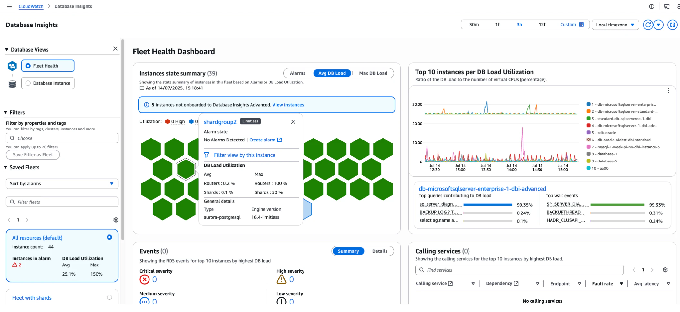This screenshot has width=680, height=312.
Task: Close the shardgroup2 popover
Action: (x=293, y=122)
